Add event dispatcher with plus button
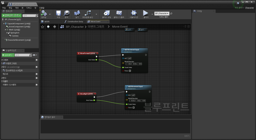The image size is (256, 140). pos(36,85)
